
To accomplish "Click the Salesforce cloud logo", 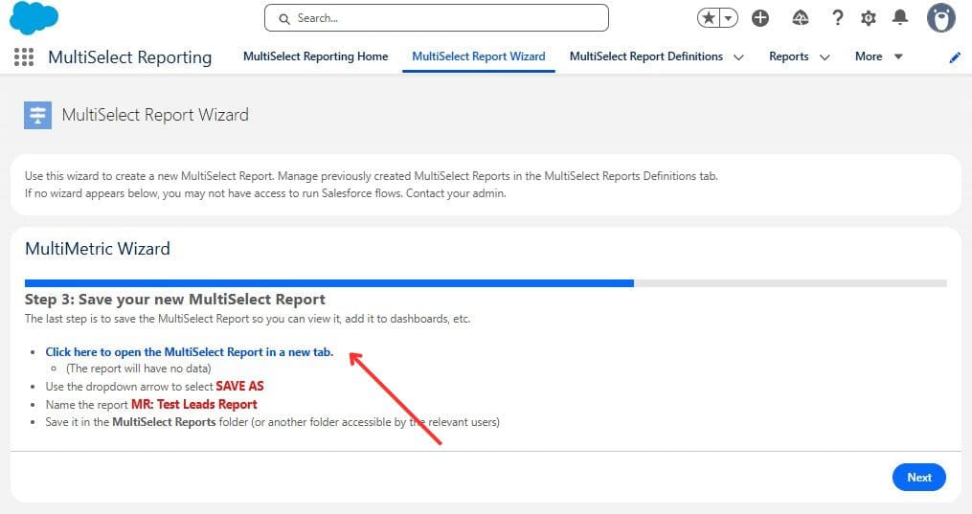I will pos(34,18).
